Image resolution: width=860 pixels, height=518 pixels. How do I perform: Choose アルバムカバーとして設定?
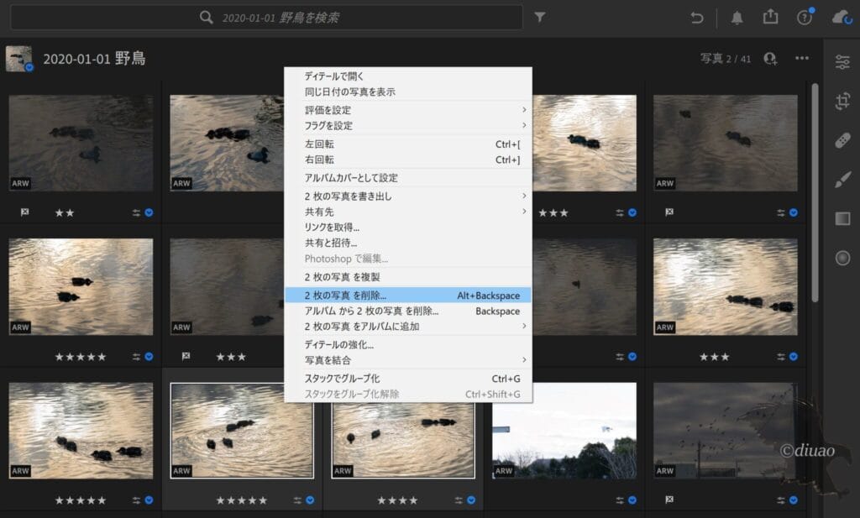409,178
